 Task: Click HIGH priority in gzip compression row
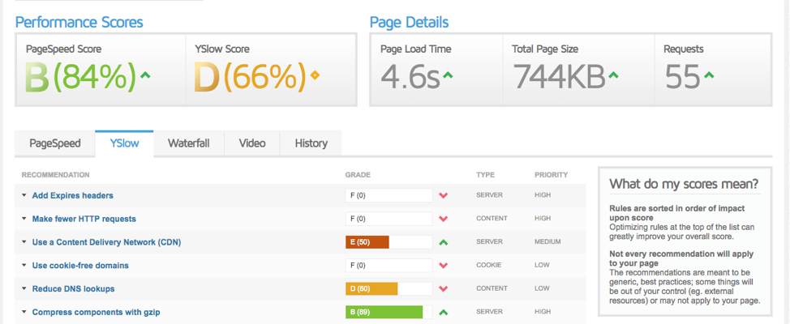click(x=543, y=312)
